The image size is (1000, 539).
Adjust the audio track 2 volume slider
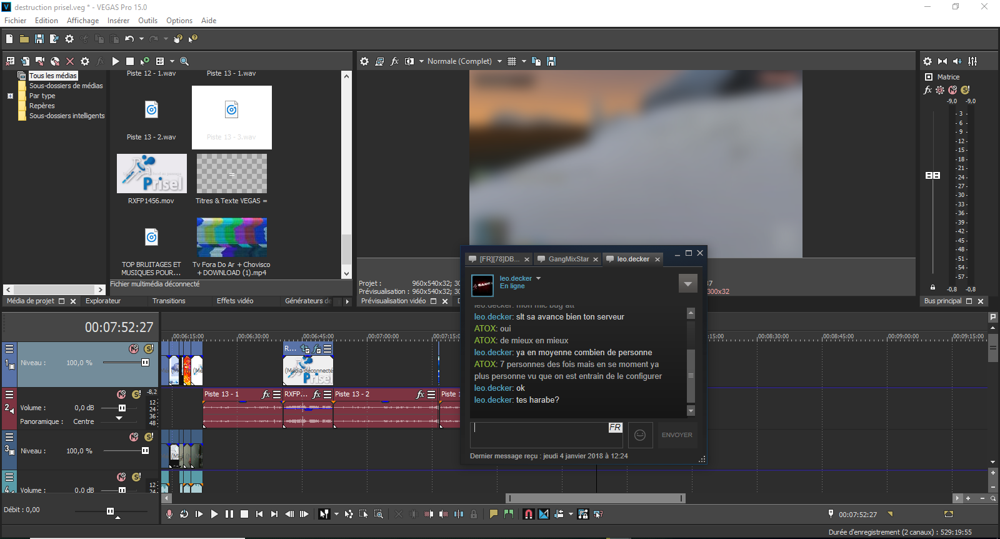[122, 408]
